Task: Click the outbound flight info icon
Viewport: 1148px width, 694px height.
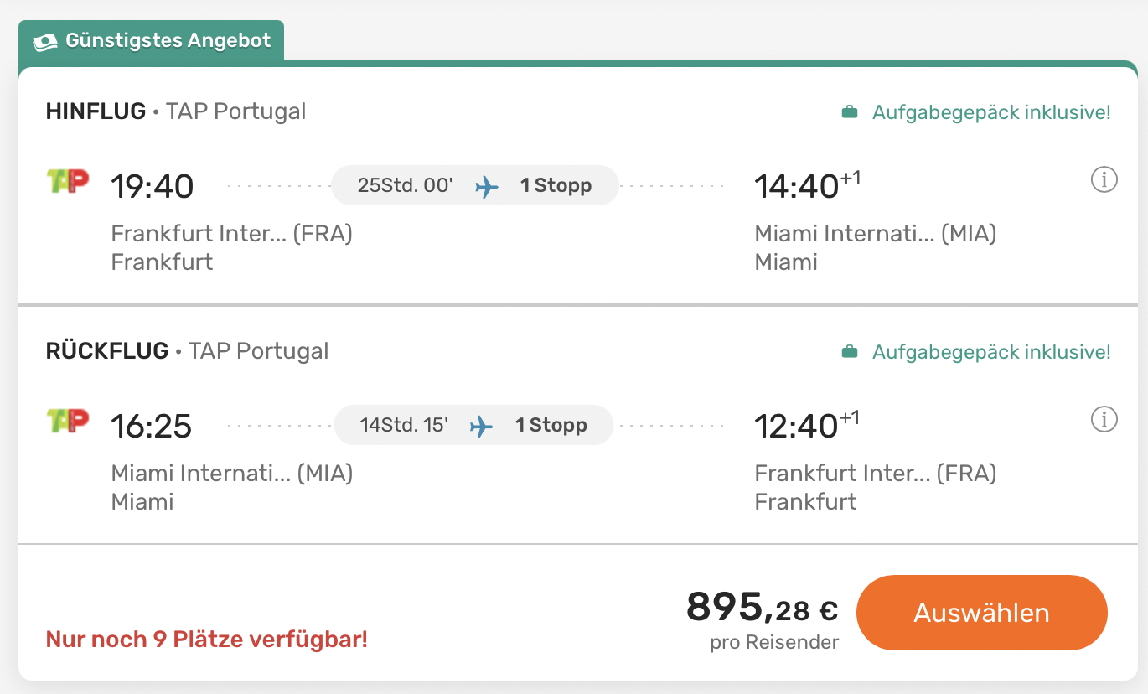Action: tap(1104, 179)
